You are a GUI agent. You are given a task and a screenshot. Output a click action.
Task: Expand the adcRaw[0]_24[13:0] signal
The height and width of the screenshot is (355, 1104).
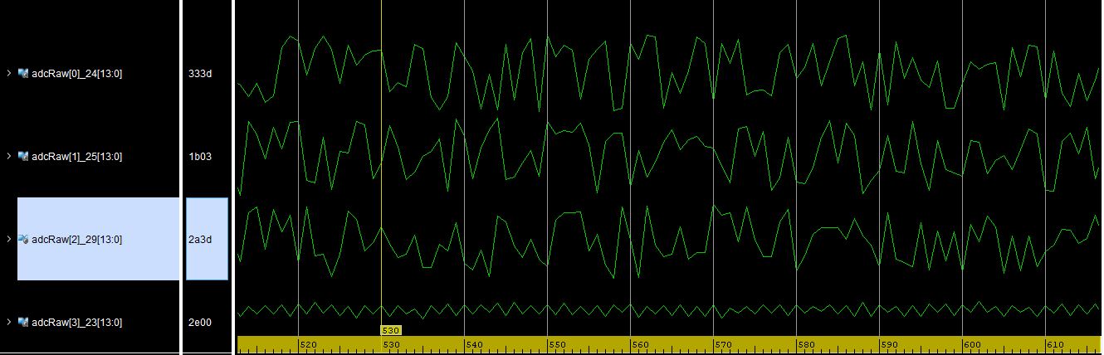(x=8, y=73)
